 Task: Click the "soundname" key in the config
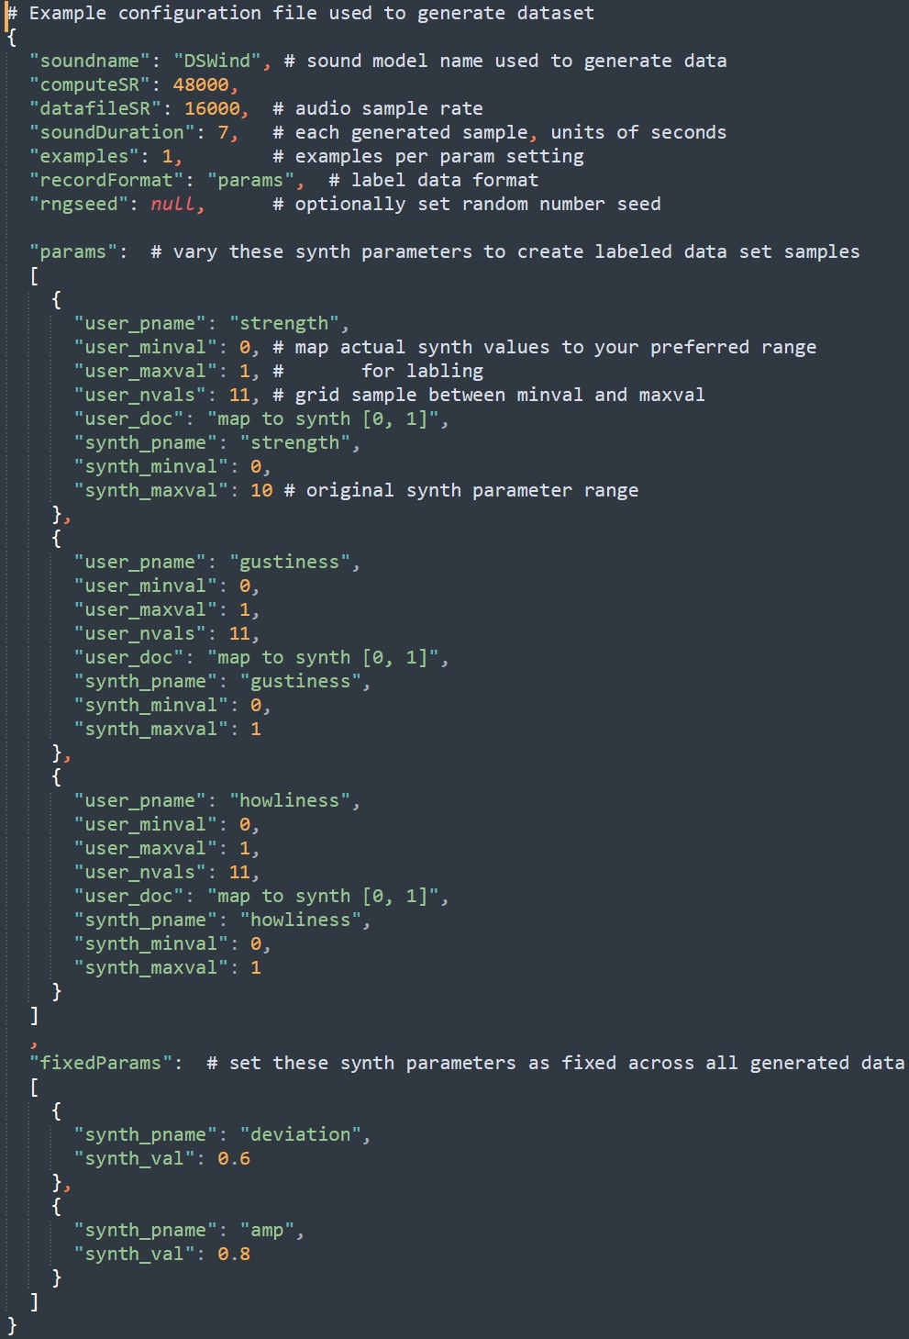click(90, 61)
